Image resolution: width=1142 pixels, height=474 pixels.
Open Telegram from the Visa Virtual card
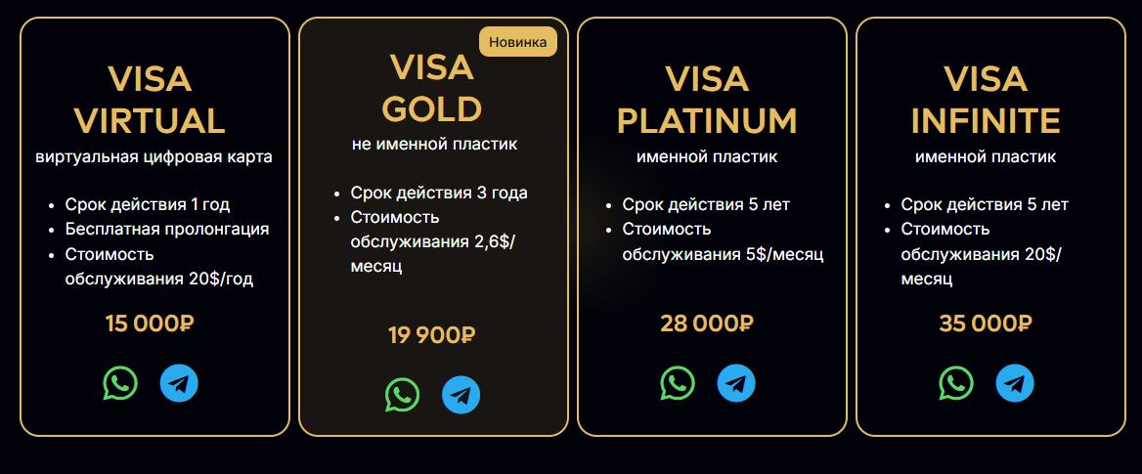coord(179,383)
